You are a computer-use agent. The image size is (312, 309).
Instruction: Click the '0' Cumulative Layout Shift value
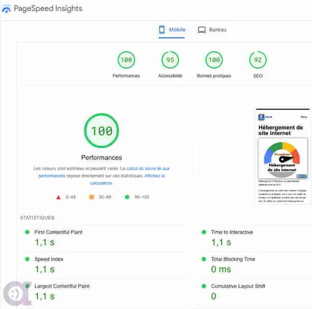tap(214, 296)
